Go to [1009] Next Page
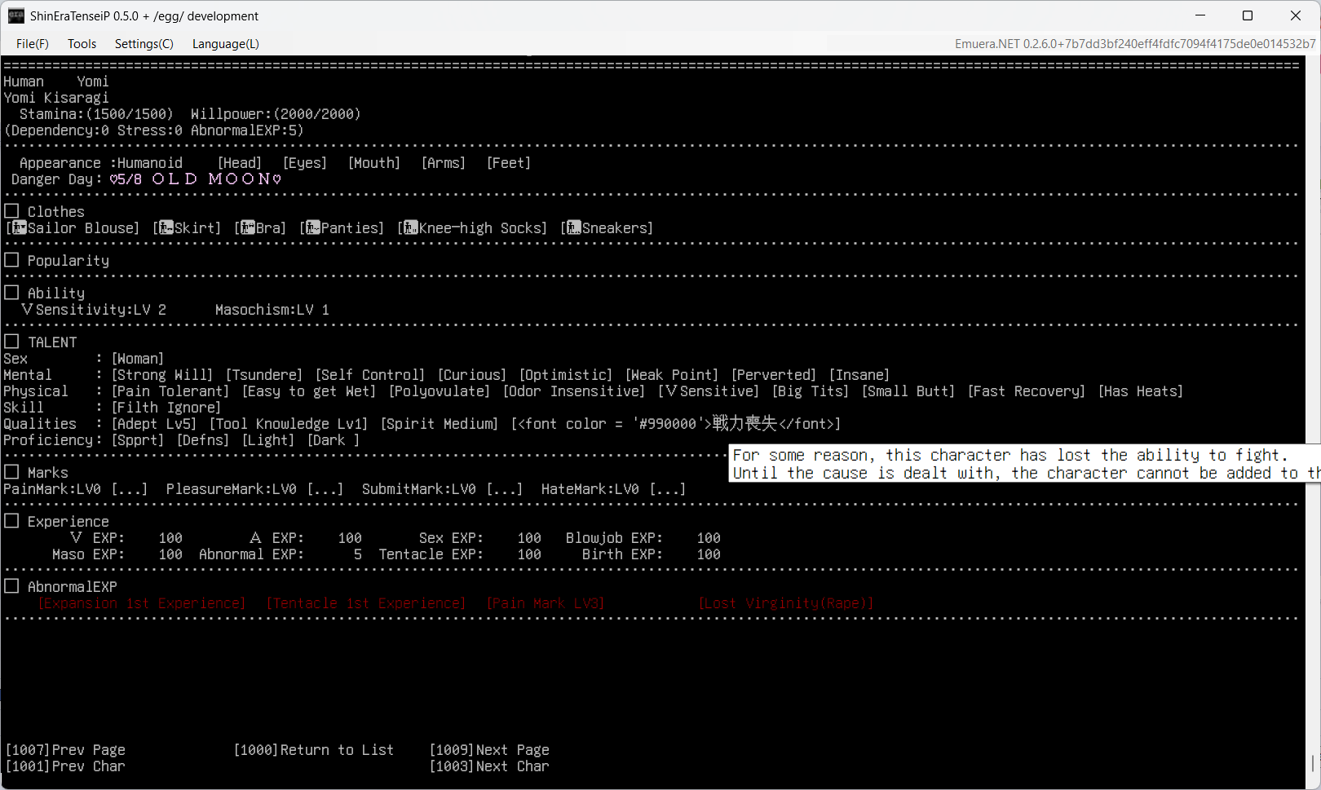 tap(489, 750)
